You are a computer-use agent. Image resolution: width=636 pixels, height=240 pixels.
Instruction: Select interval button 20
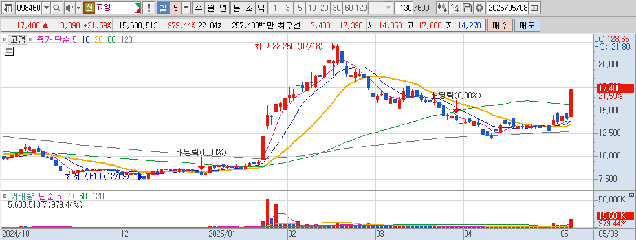(x=324, y=7)
